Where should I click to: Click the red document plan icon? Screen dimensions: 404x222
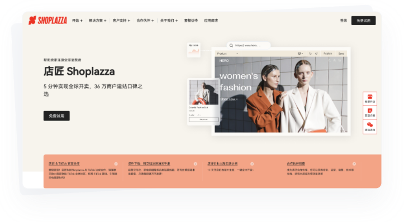click(370, 110)
